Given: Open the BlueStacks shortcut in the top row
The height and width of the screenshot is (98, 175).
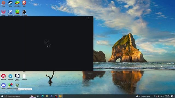Looking at the screenshot, I should coord(17,4).
